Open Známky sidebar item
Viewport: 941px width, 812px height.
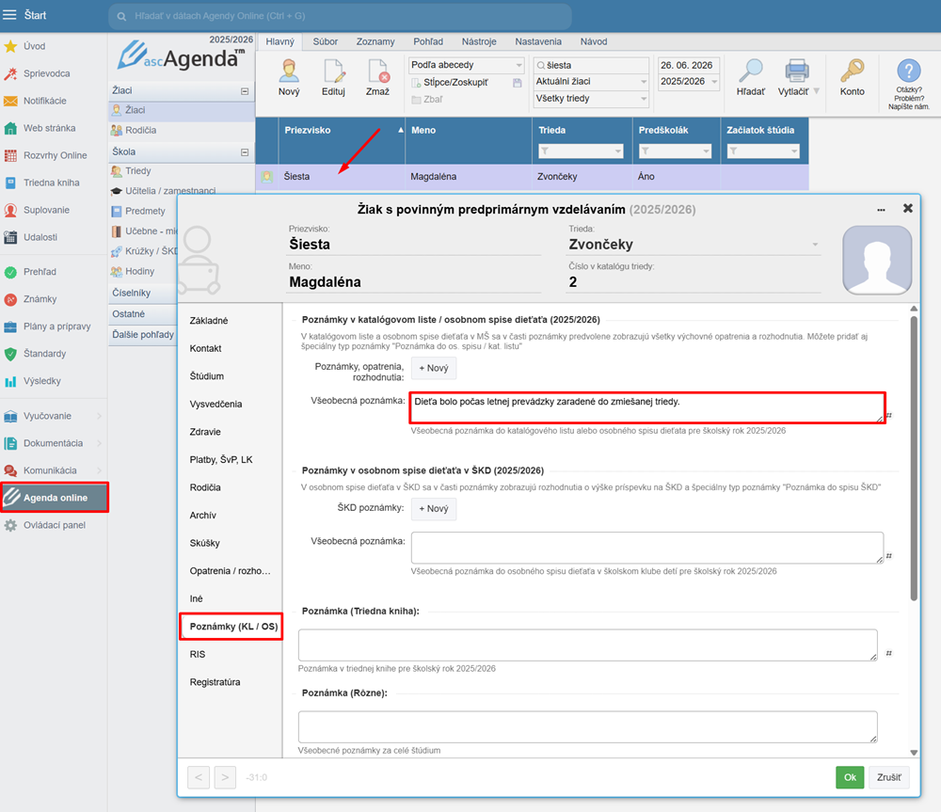click(40, 299)
